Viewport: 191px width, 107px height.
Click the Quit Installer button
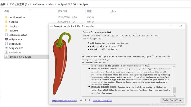pyautogui.click(x=172, y=101)
